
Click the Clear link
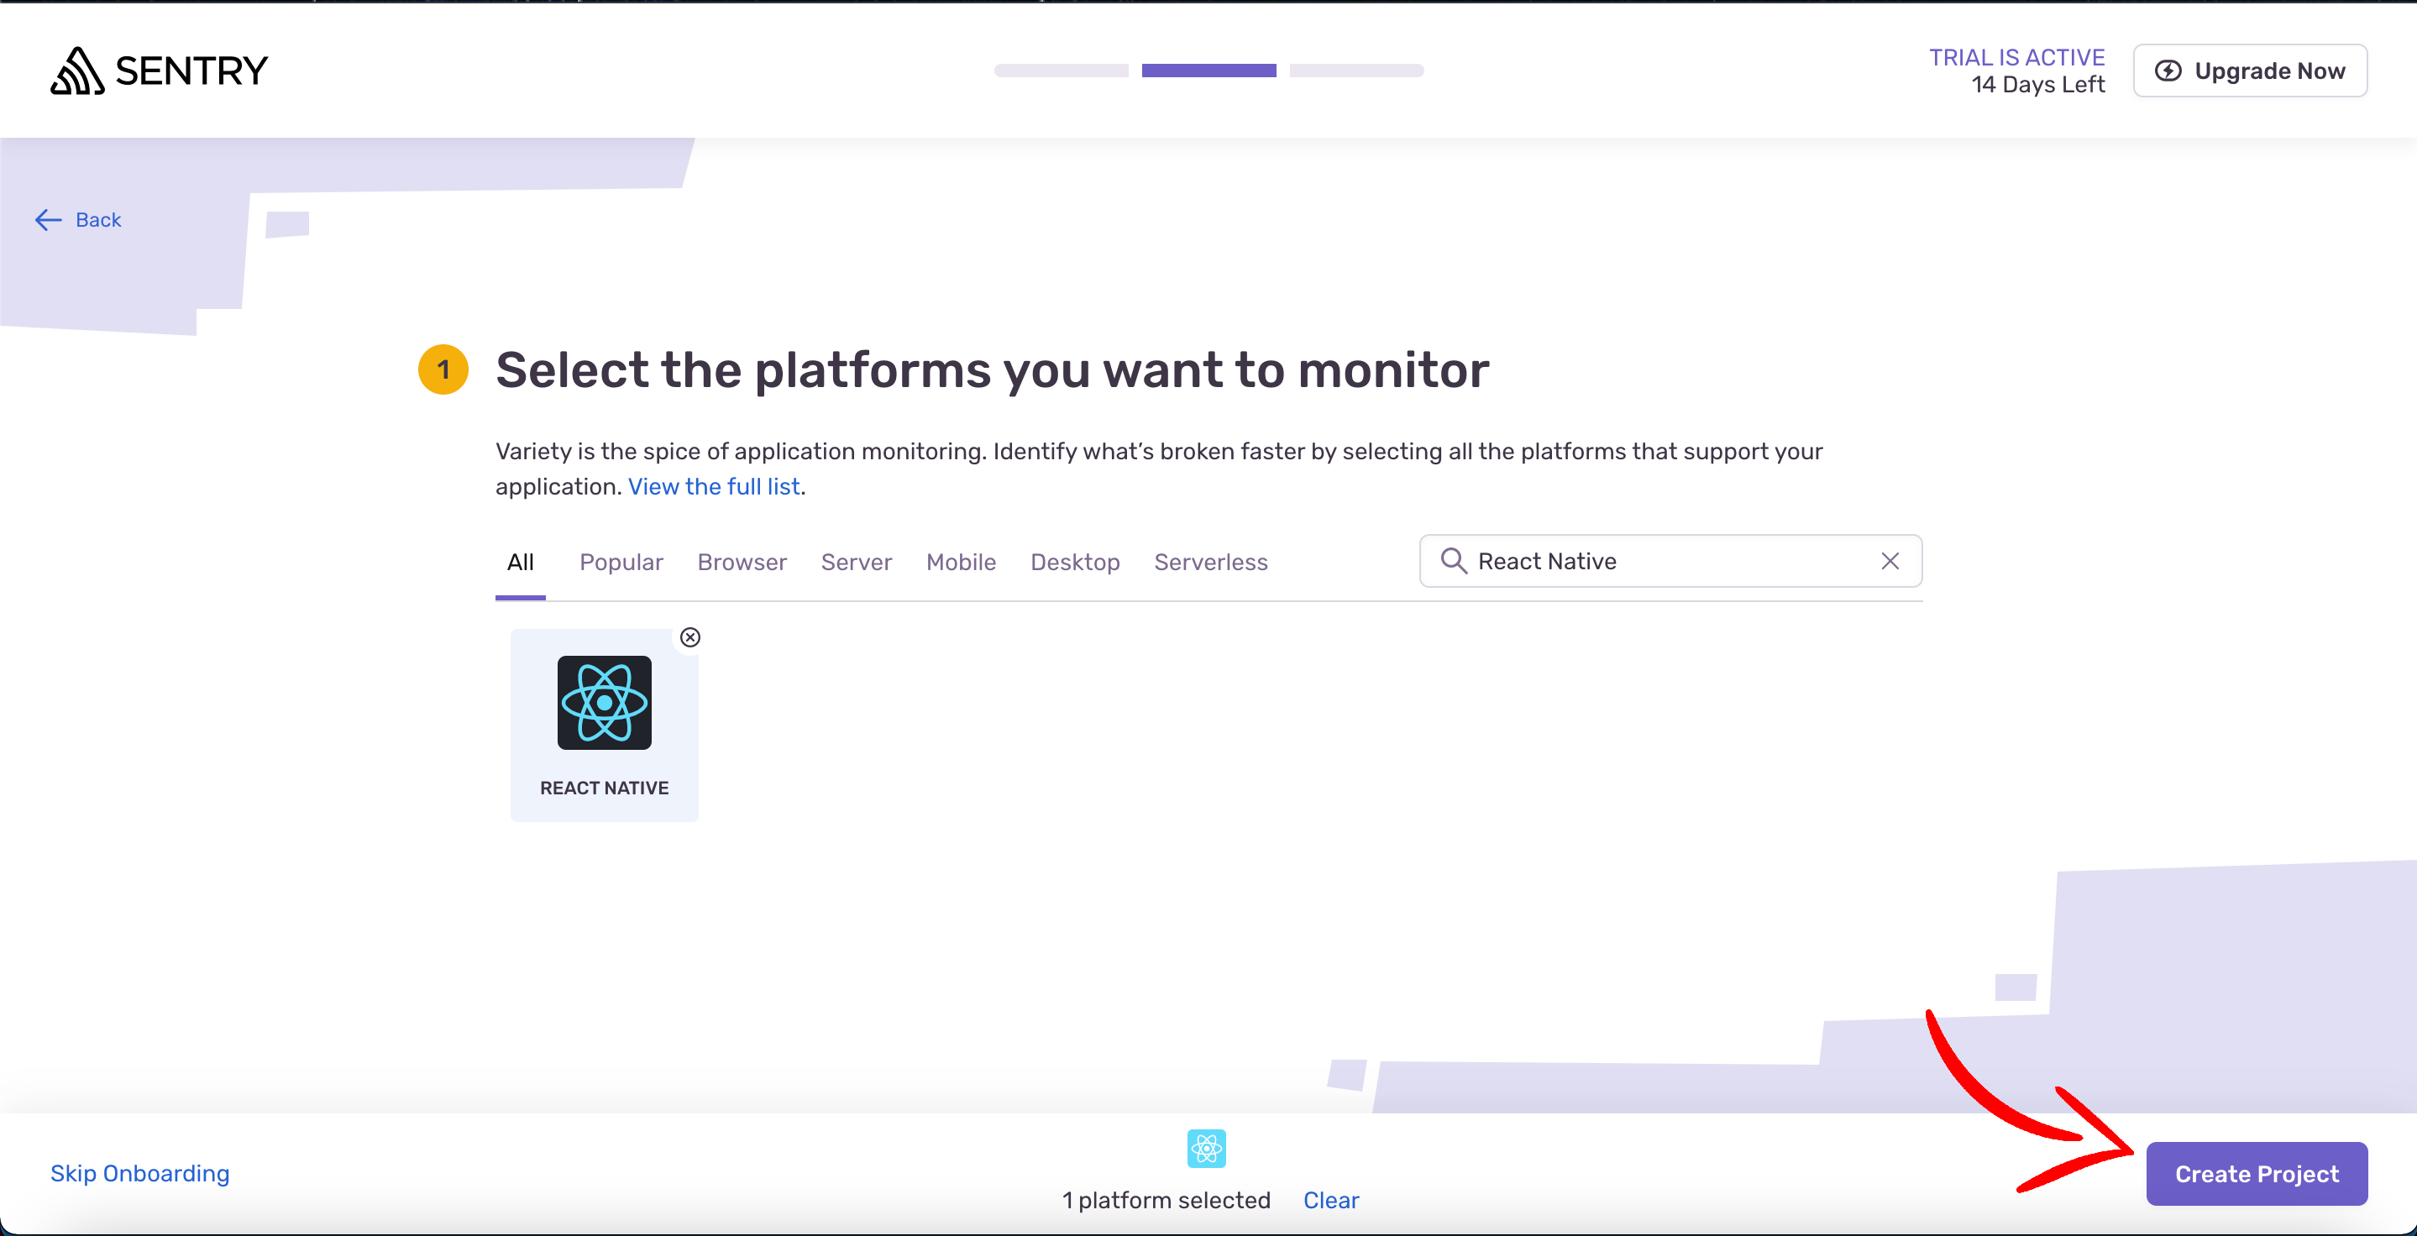(x=1330, y=1201)
